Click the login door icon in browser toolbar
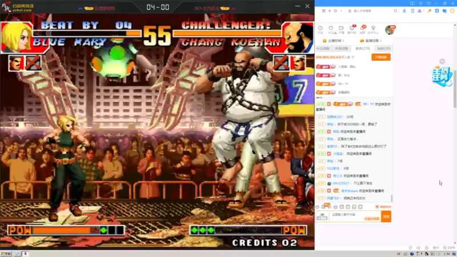 click(x=412, y=11)
